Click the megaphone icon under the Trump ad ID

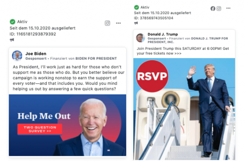[136, 23]
